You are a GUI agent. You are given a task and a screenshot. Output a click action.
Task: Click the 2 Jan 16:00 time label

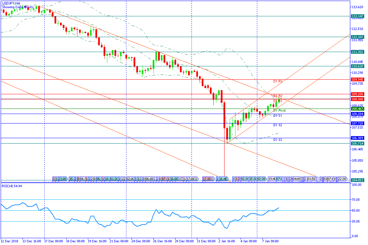click(x=227, y=241)
